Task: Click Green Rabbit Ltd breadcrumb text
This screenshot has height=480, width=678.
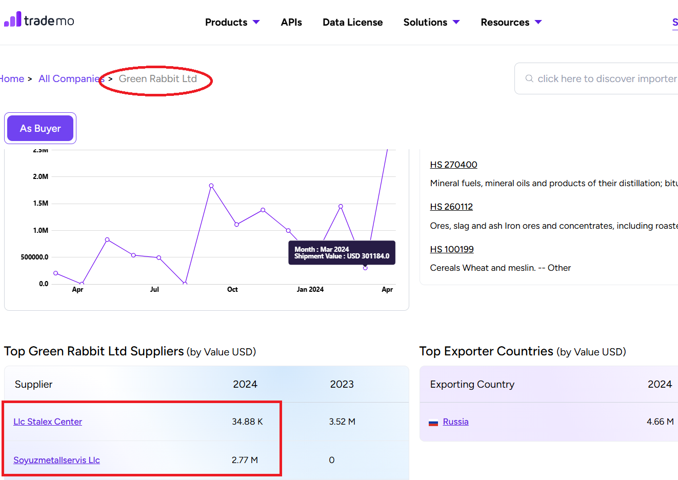Action: (158, 78)
